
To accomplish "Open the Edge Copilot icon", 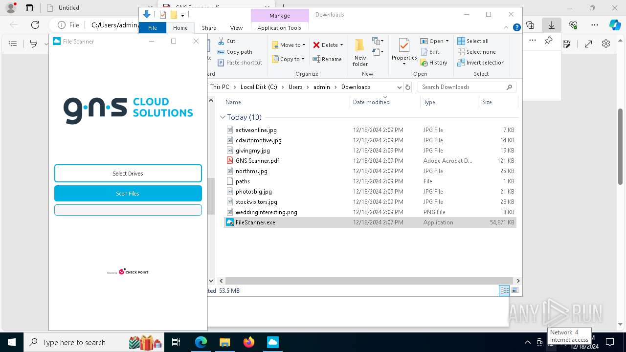I will [x=615, y=25].
